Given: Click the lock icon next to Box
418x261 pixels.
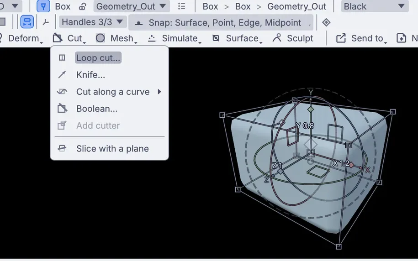Looking at the screenshot, I should click(x=82, y=6).
